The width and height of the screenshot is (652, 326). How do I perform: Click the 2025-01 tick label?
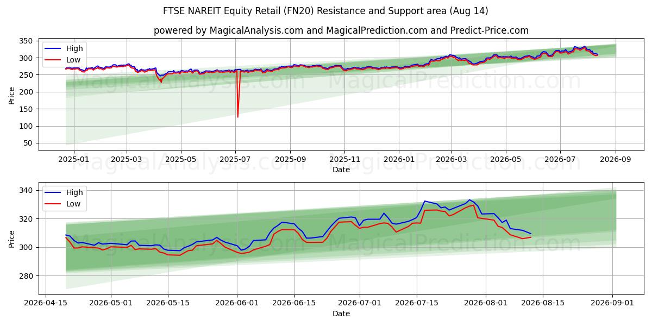pos(73,160)
